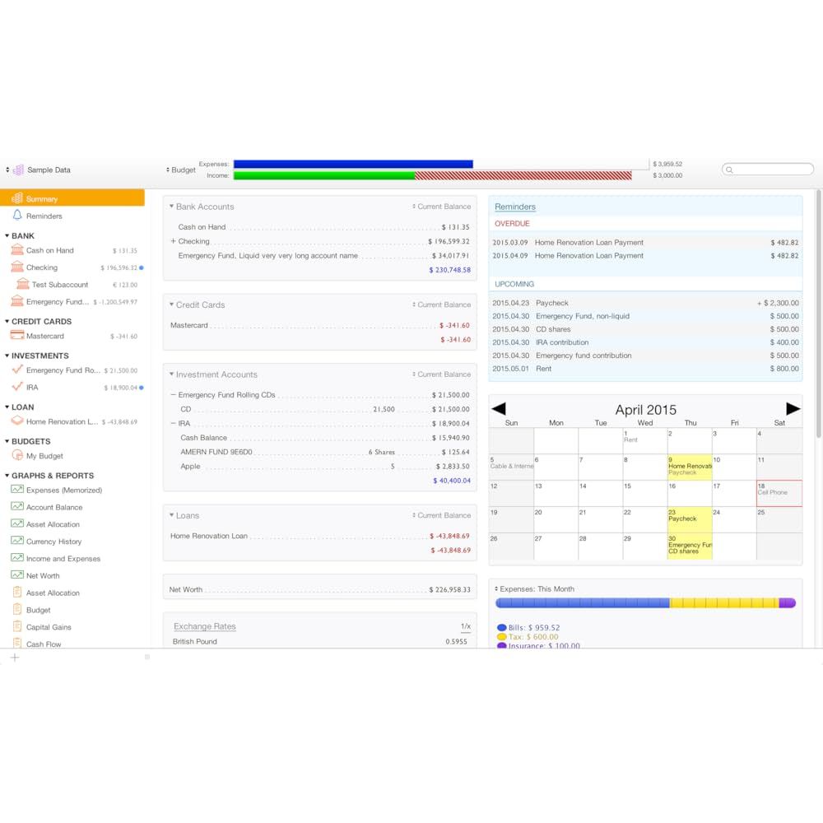Collapse the INVESTMENTS sidebar section
The height and width of the screenshot is (823, 823).
click(7, 356)
